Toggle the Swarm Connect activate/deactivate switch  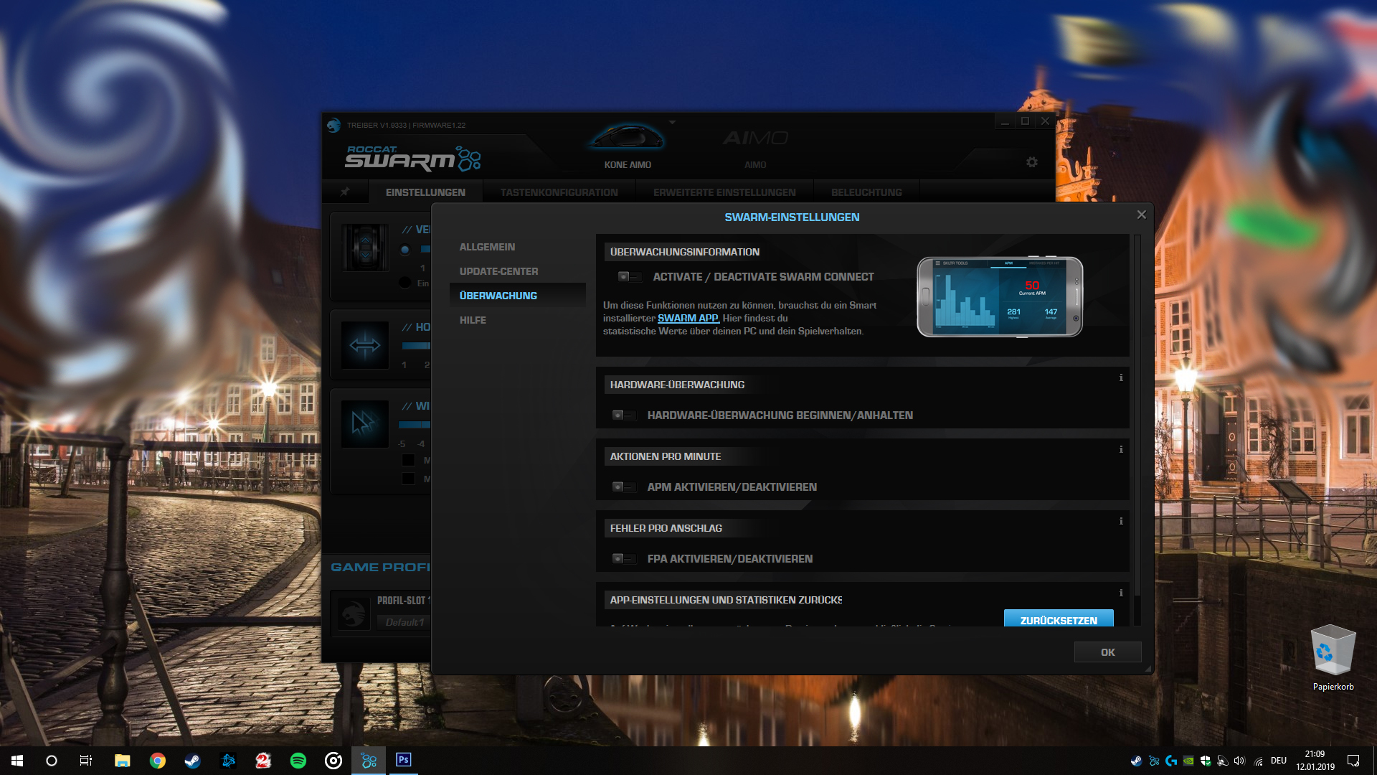point(629,277)
